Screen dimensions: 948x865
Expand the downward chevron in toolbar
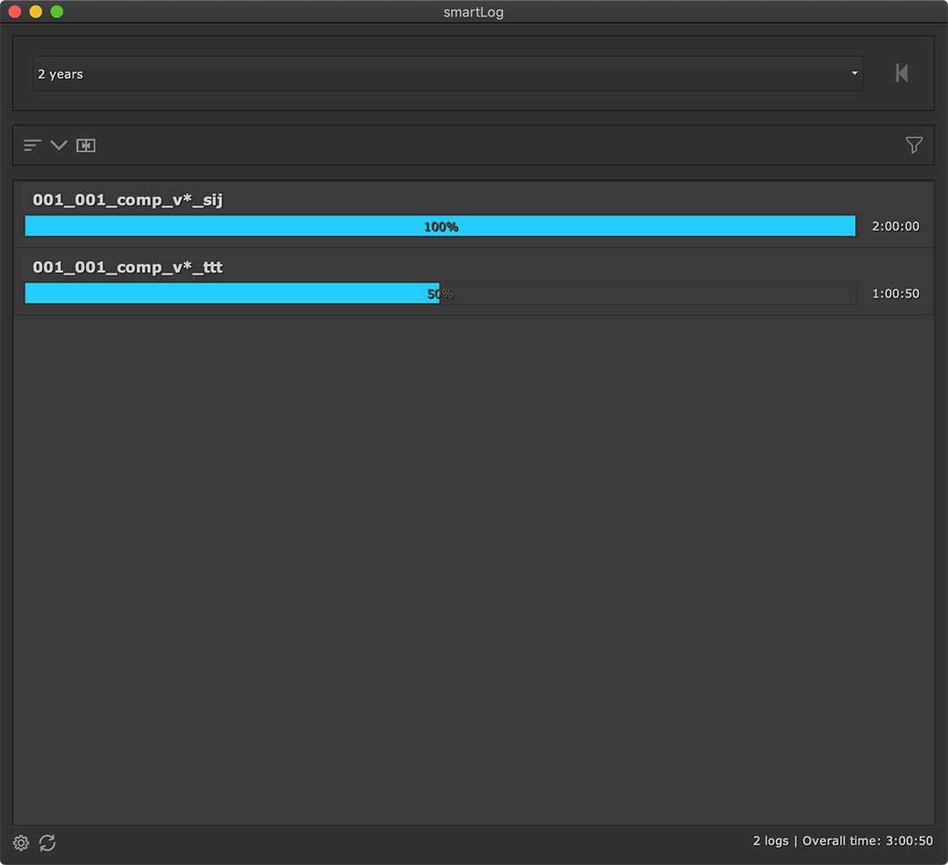(59, 146)
